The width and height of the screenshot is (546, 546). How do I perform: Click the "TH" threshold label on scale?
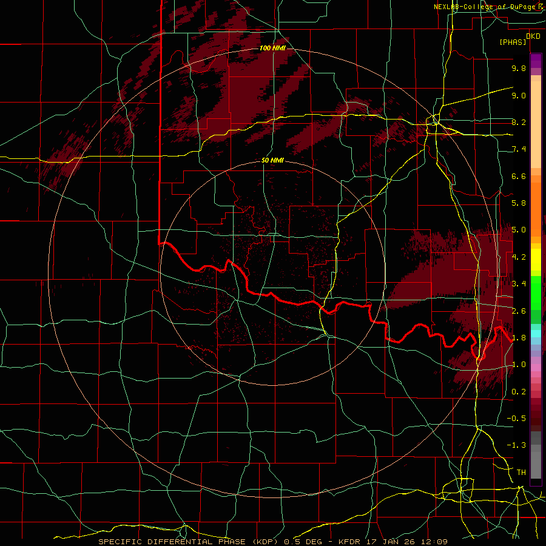tap(521, 473)
